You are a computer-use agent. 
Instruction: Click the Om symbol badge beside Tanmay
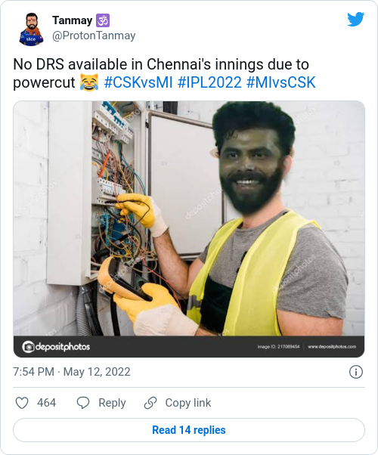click(103, 20)
